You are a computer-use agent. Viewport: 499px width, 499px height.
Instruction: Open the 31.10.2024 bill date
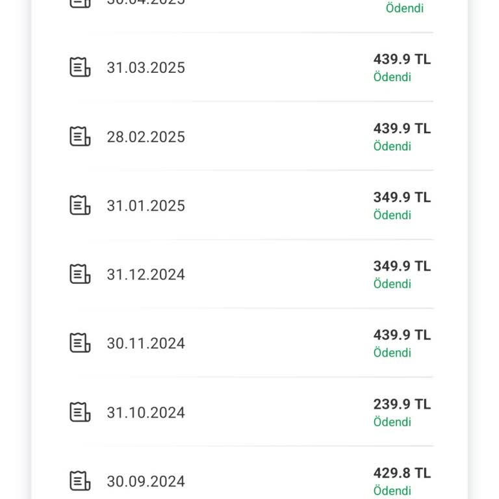[146, 413]
